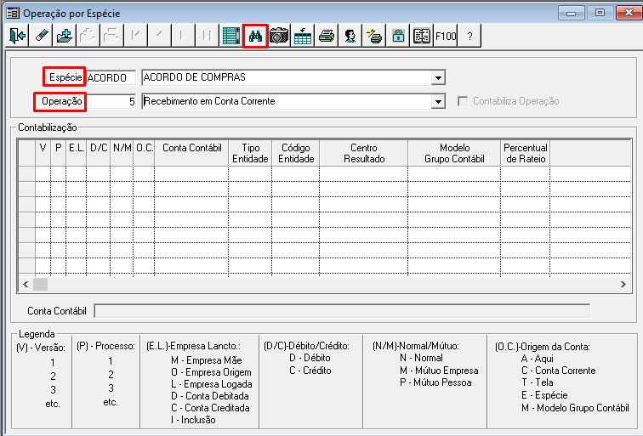Click the Modelo Grupo Contábil column header
643x436 pixels.
pyautogui.click(x=454, y=153)
